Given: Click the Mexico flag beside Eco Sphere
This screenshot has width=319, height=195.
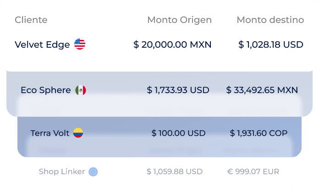Looking at the screenshot, I should pos(81,90).
